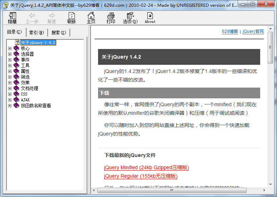Open the jQuery官网 link
Viewport: 277px width, 197px height.
[x=253, y=31]
